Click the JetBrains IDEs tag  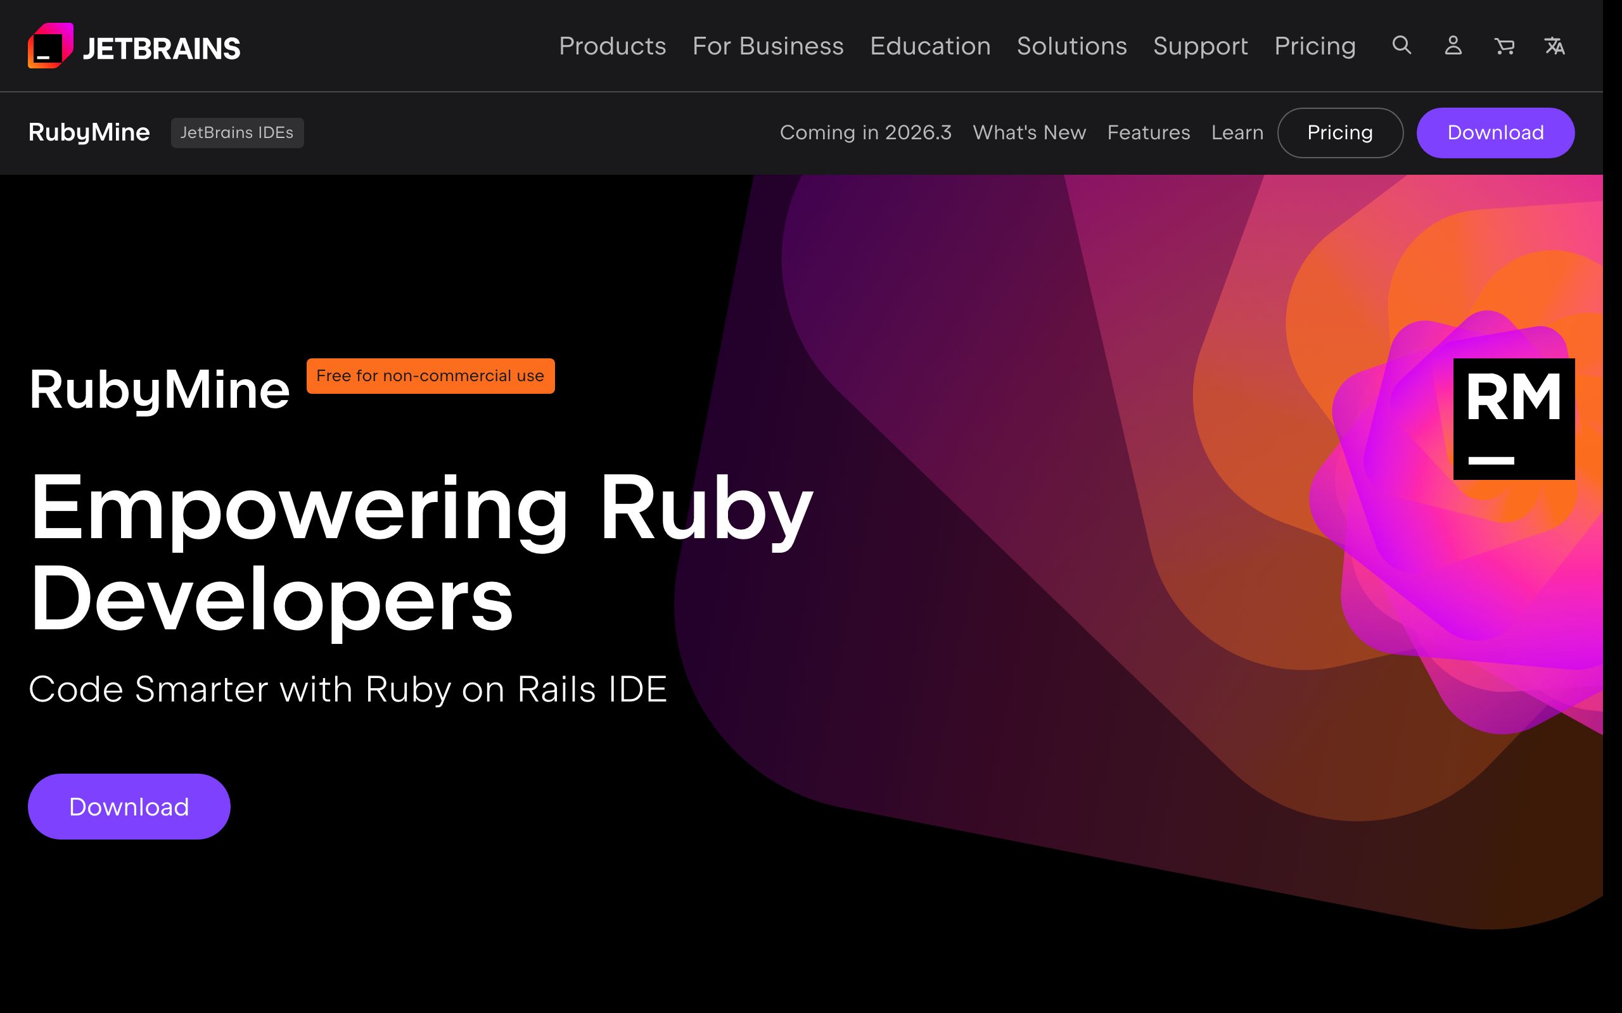[x=237, y=133]
